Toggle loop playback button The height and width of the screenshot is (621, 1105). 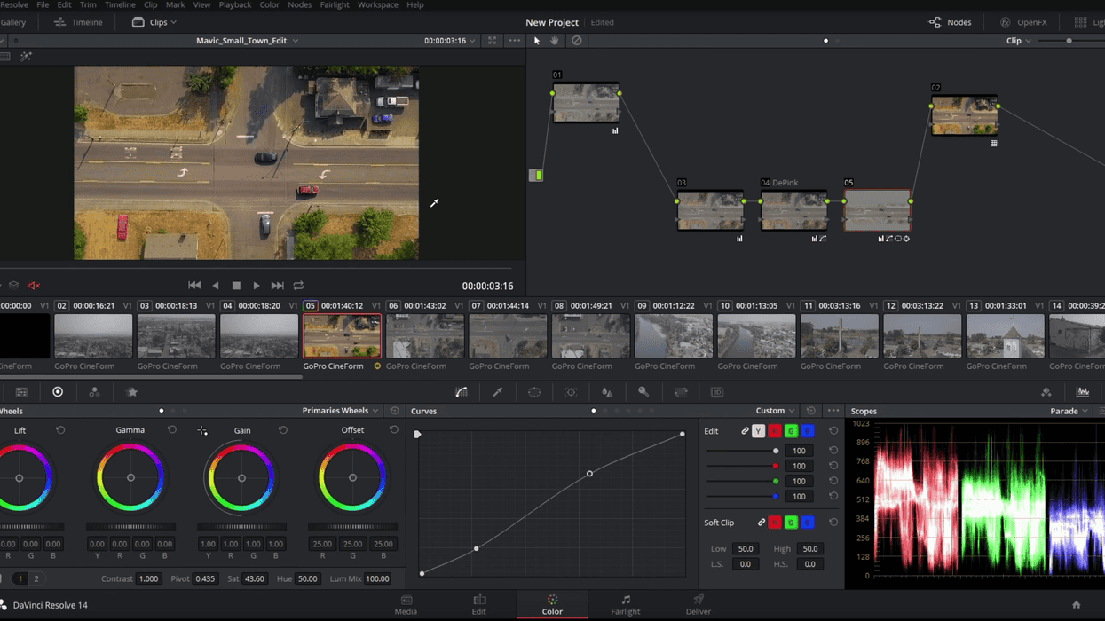pyautogui.click(x=299, y=286)
